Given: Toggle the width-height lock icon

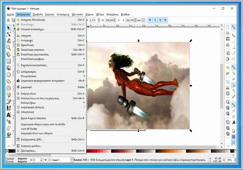Looking at the screenshot, I should click(x=119, y=20).
